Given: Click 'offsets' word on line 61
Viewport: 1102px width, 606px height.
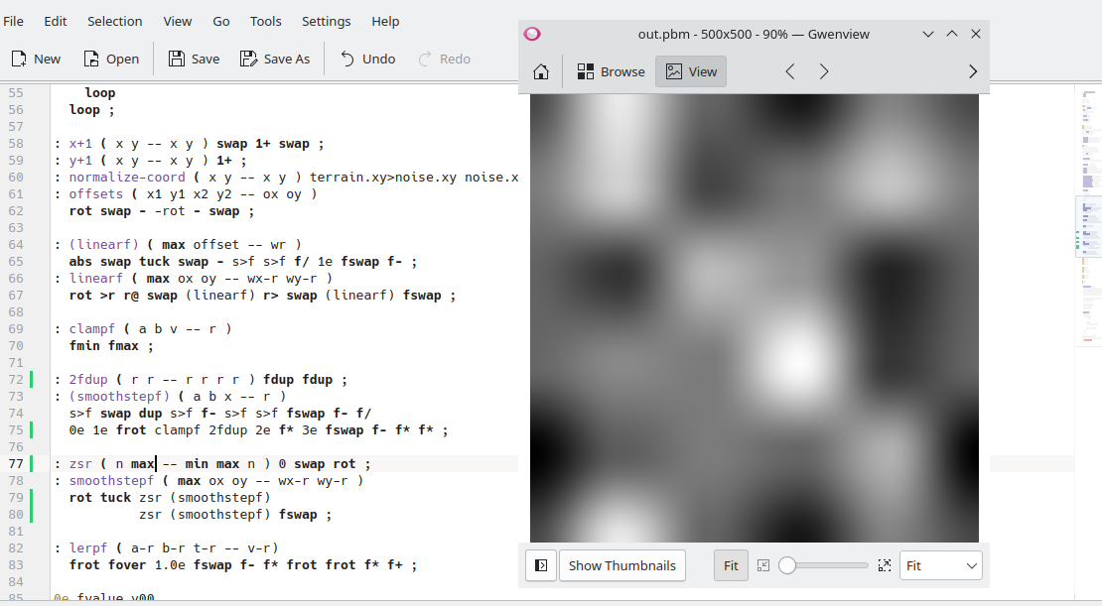Looking at the screenshot, I should click(x=95, y=193).
